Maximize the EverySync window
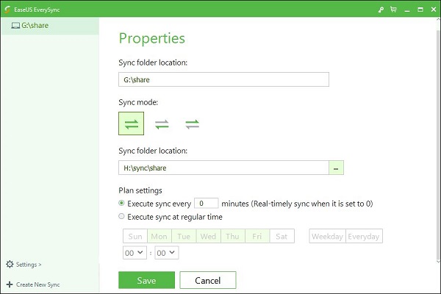 click(420, 10)
